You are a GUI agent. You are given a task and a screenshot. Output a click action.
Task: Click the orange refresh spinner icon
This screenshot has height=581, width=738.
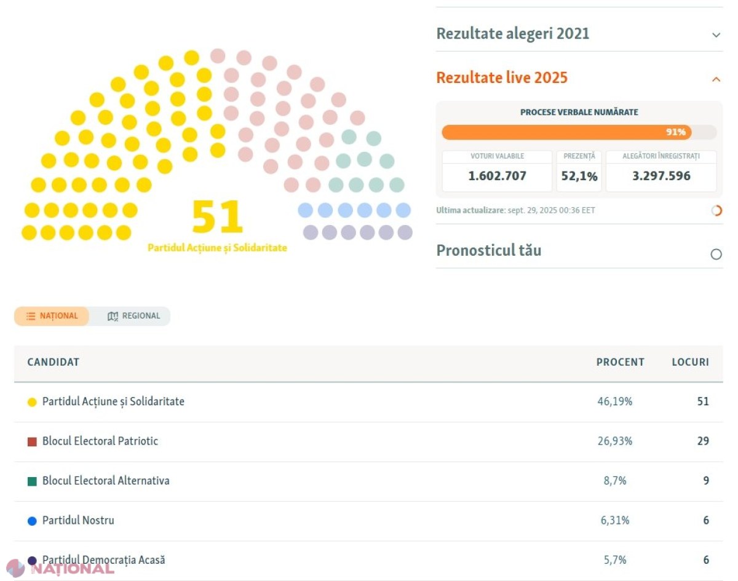pos(716,211)
